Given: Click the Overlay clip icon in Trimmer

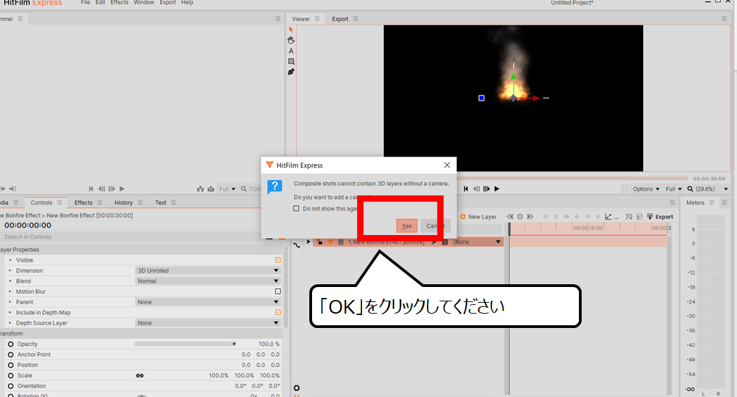Looking at the screenshot, I should point(211,189).
